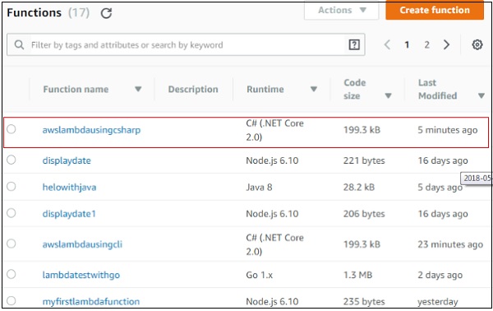The width and height of the screenshot is (493, 311).
Task: Go to previous page arrow
Action: point(387,44)
